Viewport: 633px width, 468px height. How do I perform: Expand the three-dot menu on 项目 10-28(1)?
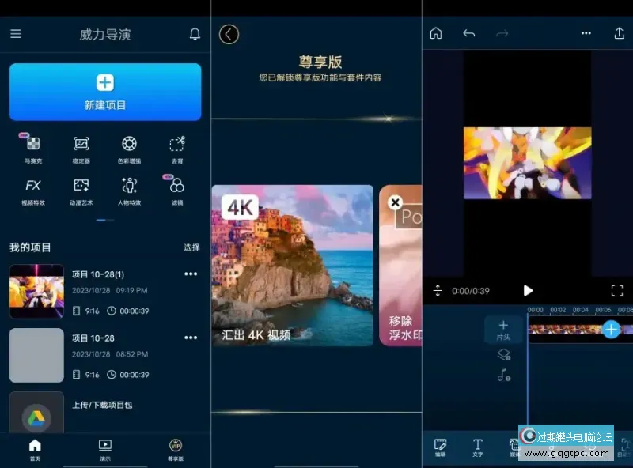(190, 274)
